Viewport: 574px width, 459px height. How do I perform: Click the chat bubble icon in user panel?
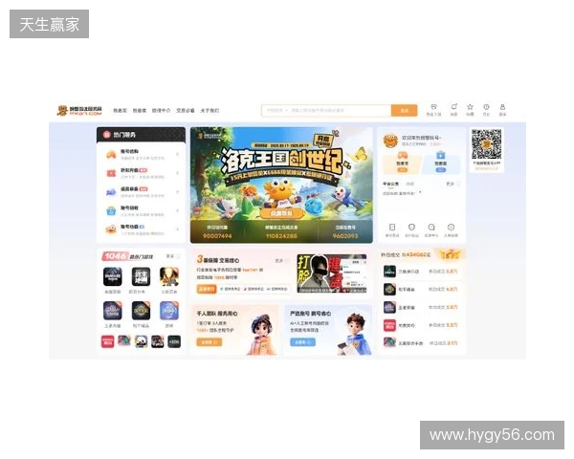pyautogui.click(x=431, y=228)
